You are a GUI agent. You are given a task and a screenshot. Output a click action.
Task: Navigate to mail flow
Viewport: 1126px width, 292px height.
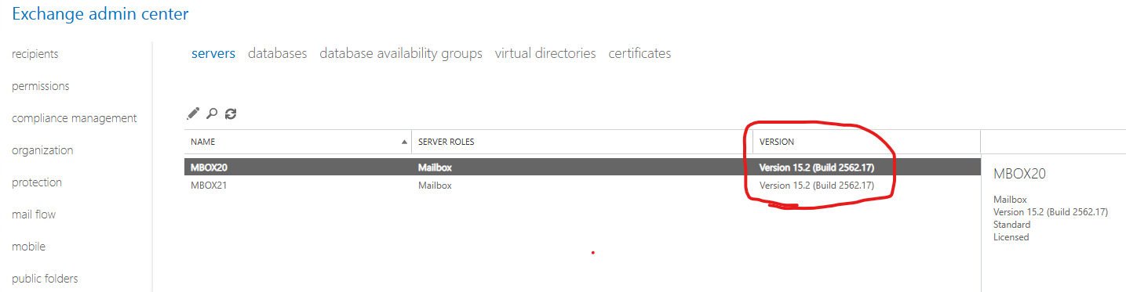point(34,214)
